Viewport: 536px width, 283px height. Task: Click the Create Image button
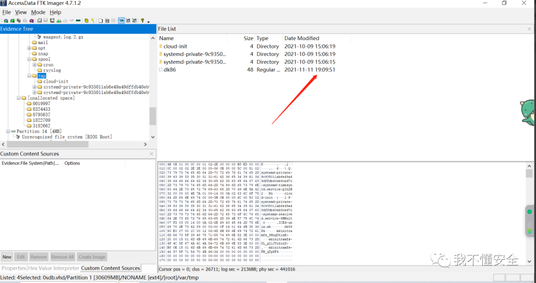tap(92, 257)
